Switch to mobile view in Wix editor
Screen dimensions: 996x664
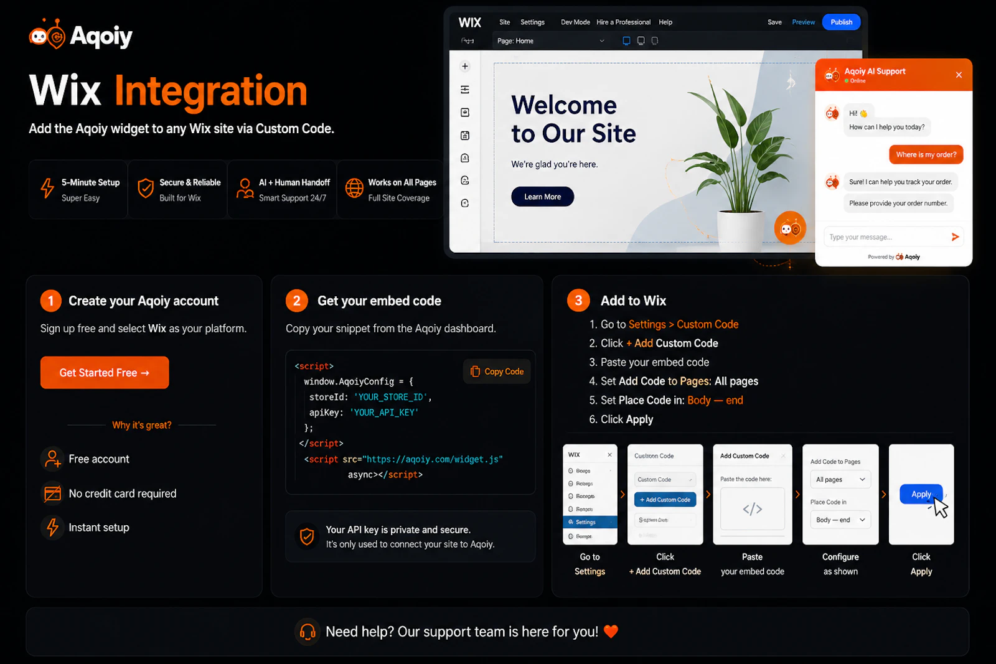click(654, 41)
